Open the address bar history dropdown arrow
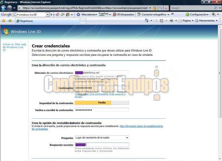 coord(150,8)
